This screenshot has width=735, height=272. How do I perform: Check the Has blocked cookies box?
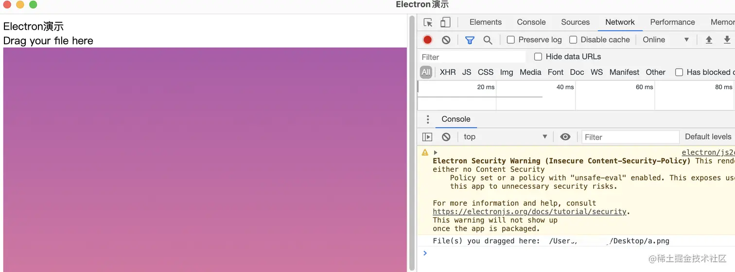[679, 73]
